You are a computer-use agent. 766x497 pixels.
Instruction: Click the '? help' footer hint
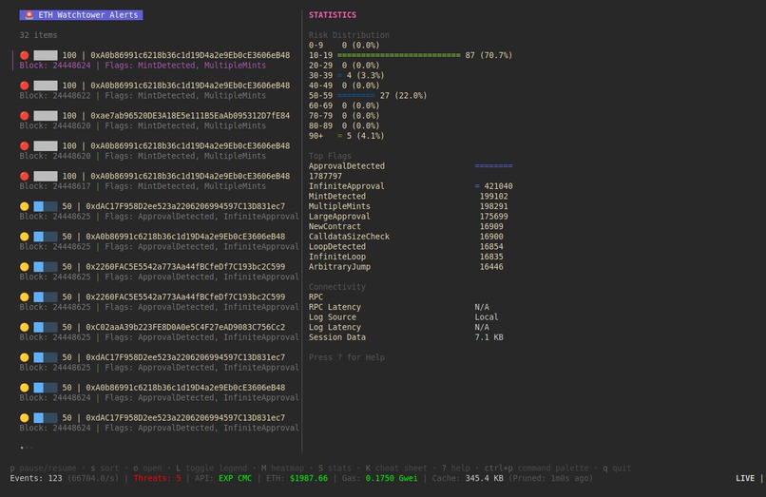[455, 468]
